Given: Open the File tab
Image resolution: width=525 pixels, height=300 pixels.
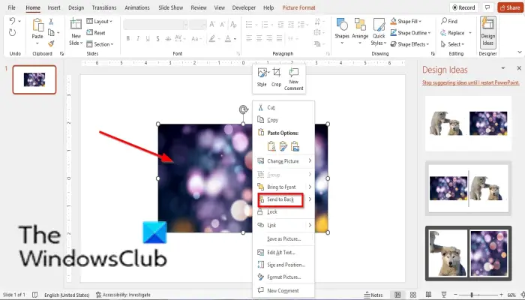Looking at the screenshot, I should point(11,7).
